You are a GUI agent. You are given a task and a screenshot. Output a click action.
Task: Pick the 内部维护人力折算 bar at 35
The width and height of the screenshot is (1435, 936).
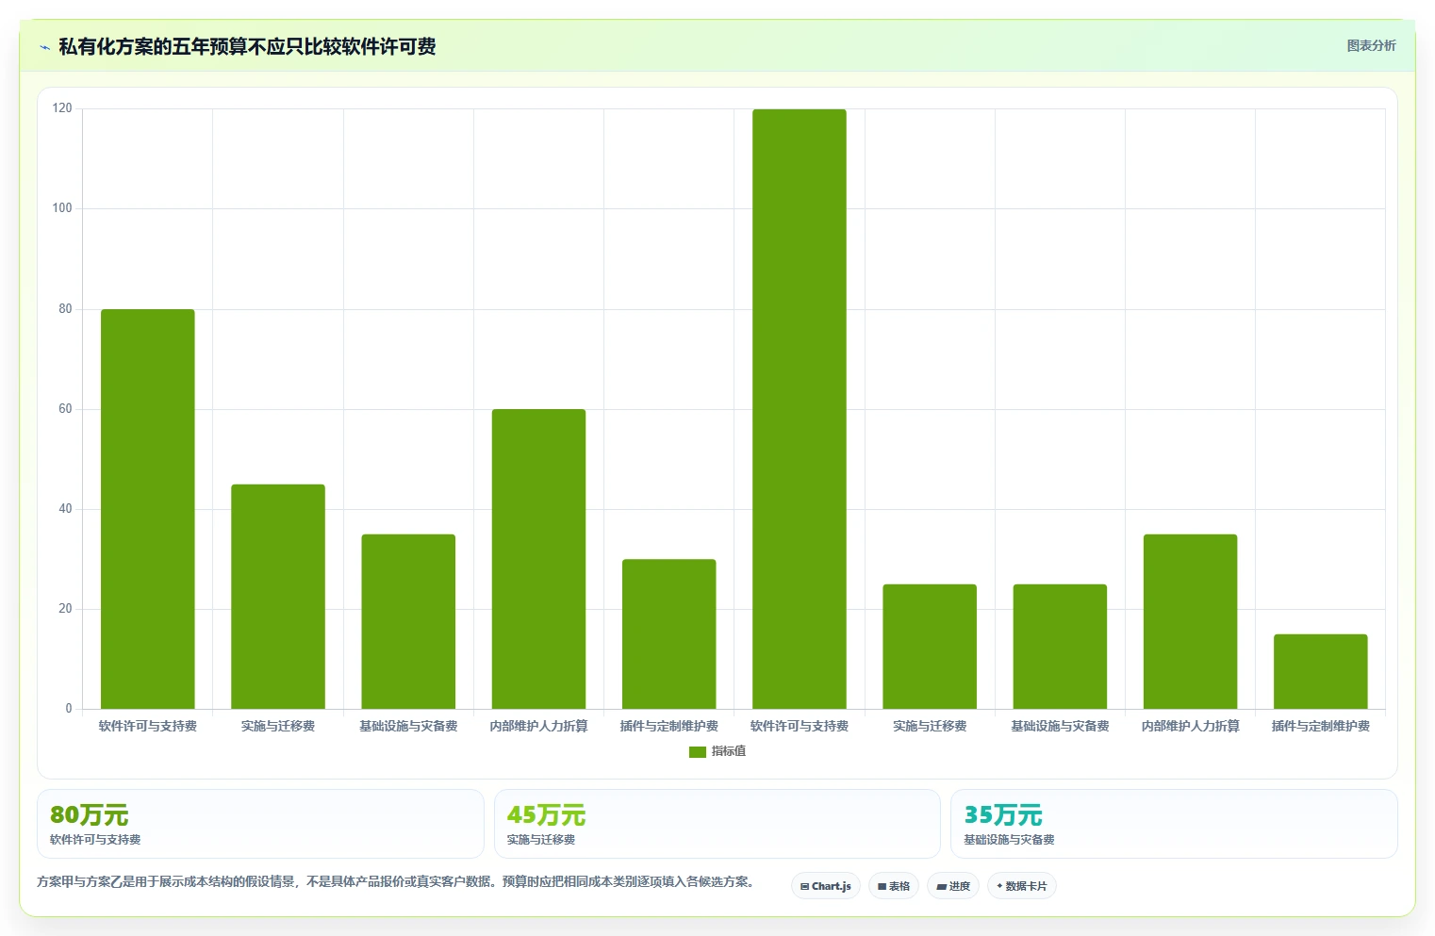(x=1190, y=621)
